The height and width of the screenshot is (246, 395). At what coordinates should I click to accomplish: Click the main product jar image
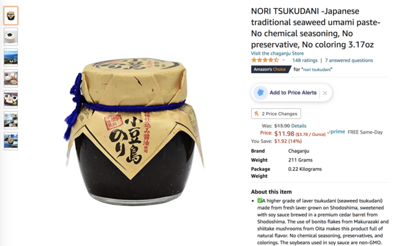pos(133,132)
